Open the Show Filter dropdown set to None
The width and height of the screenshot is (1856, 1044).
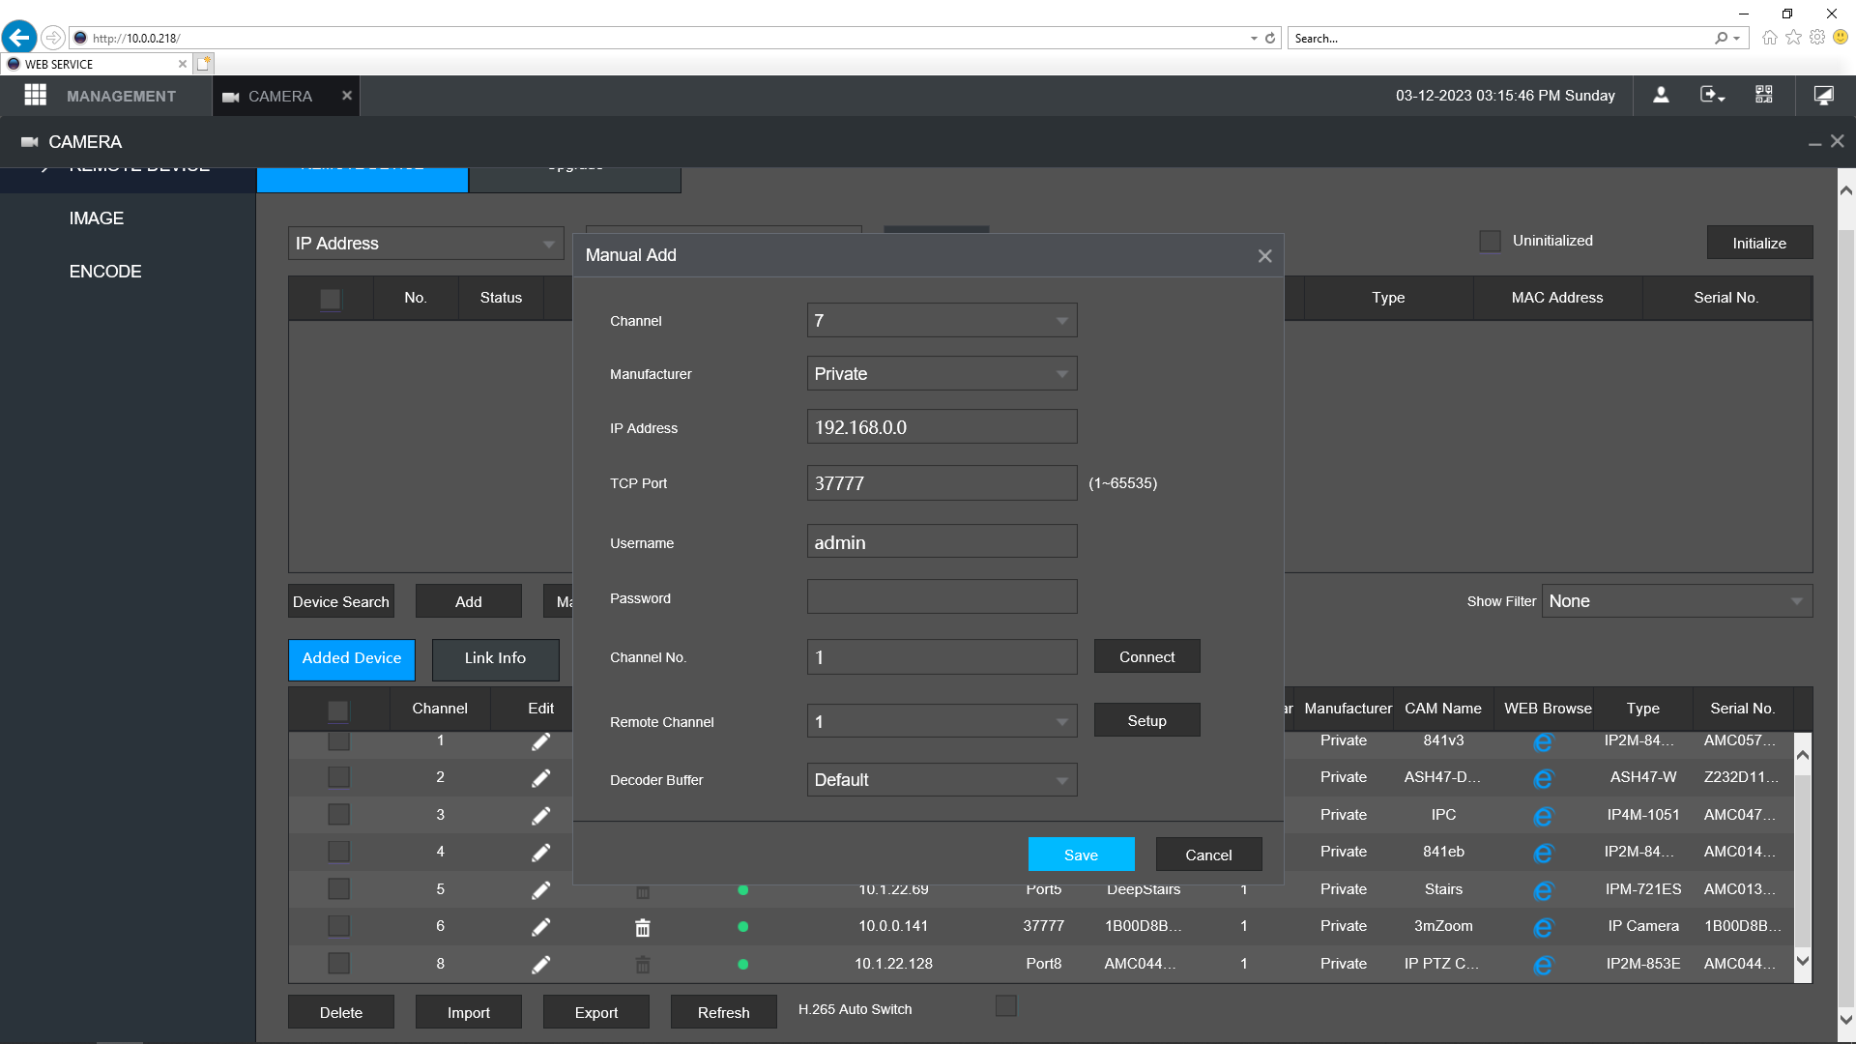1677,601
